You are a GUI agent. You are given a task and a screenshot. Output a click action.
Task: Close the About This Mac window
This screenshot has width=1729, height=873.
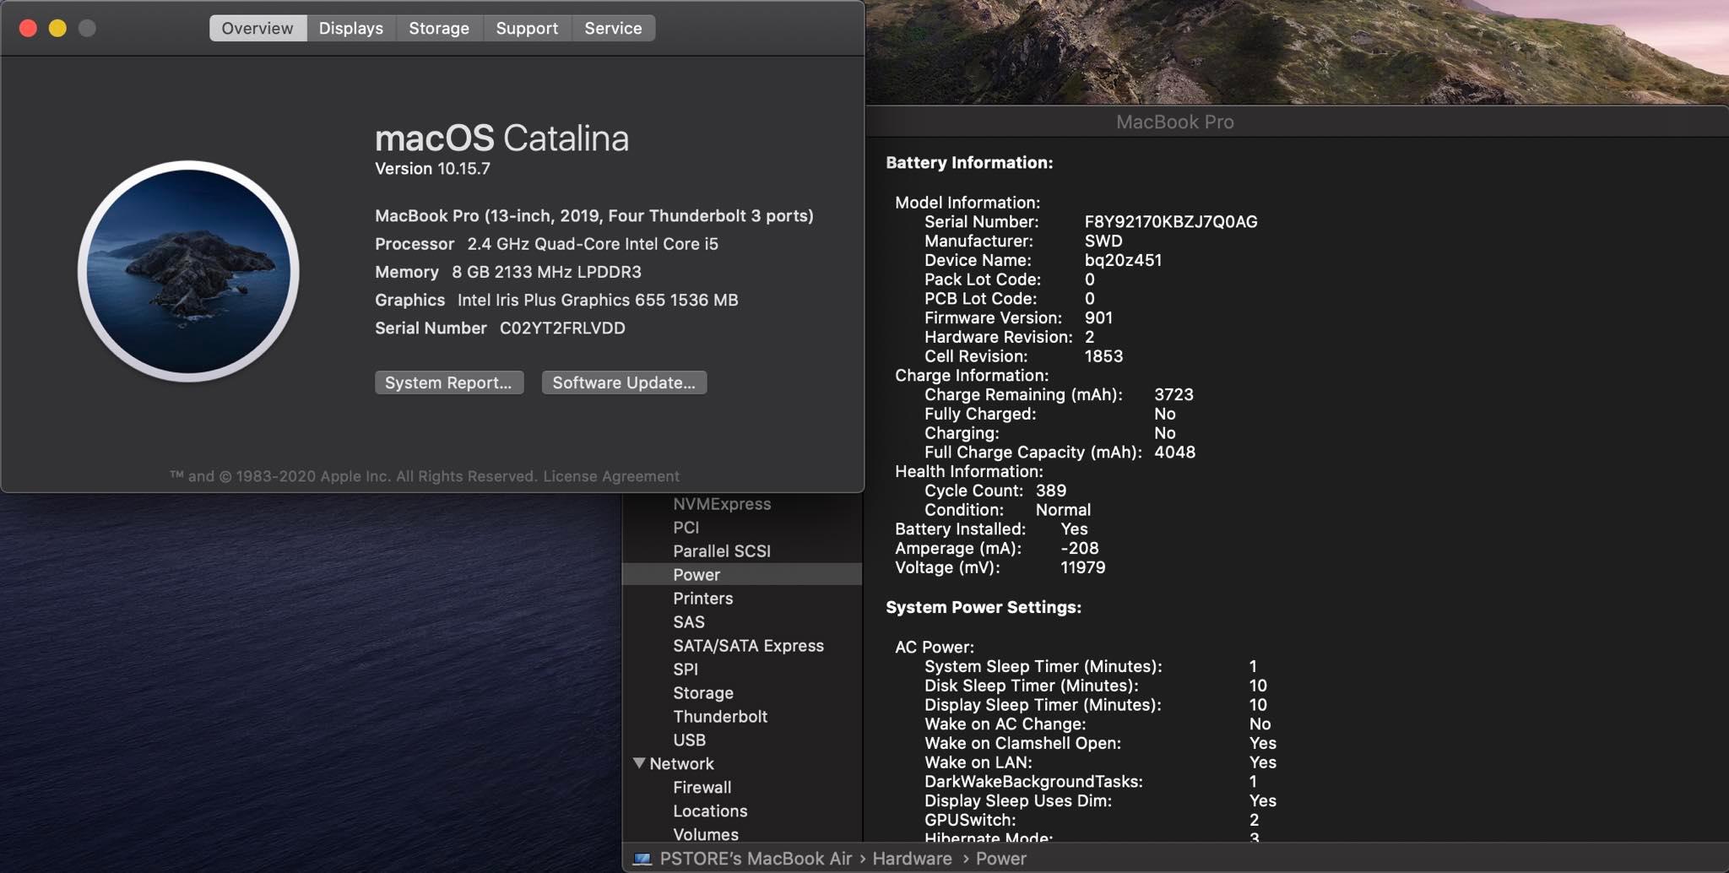[x=28, y=28]
